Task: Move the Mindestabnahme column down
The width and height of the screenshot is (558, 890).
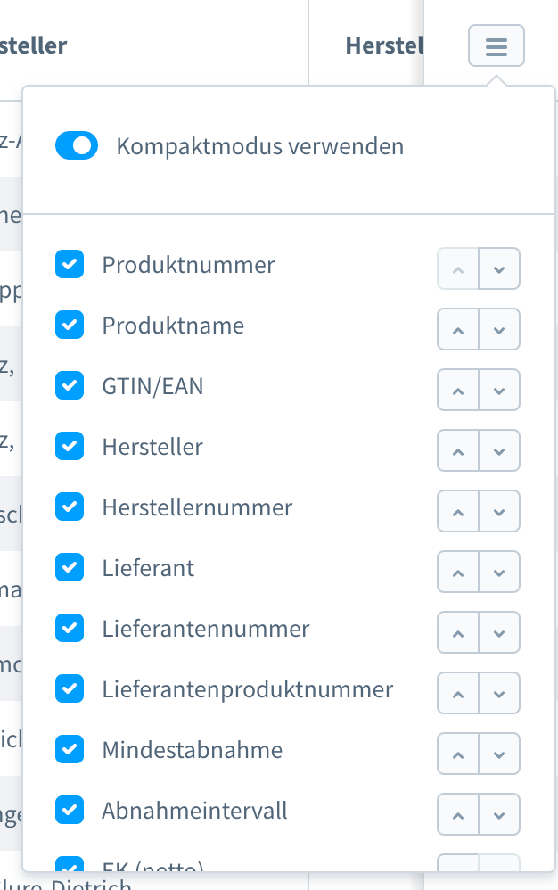Action: (498, 754)
